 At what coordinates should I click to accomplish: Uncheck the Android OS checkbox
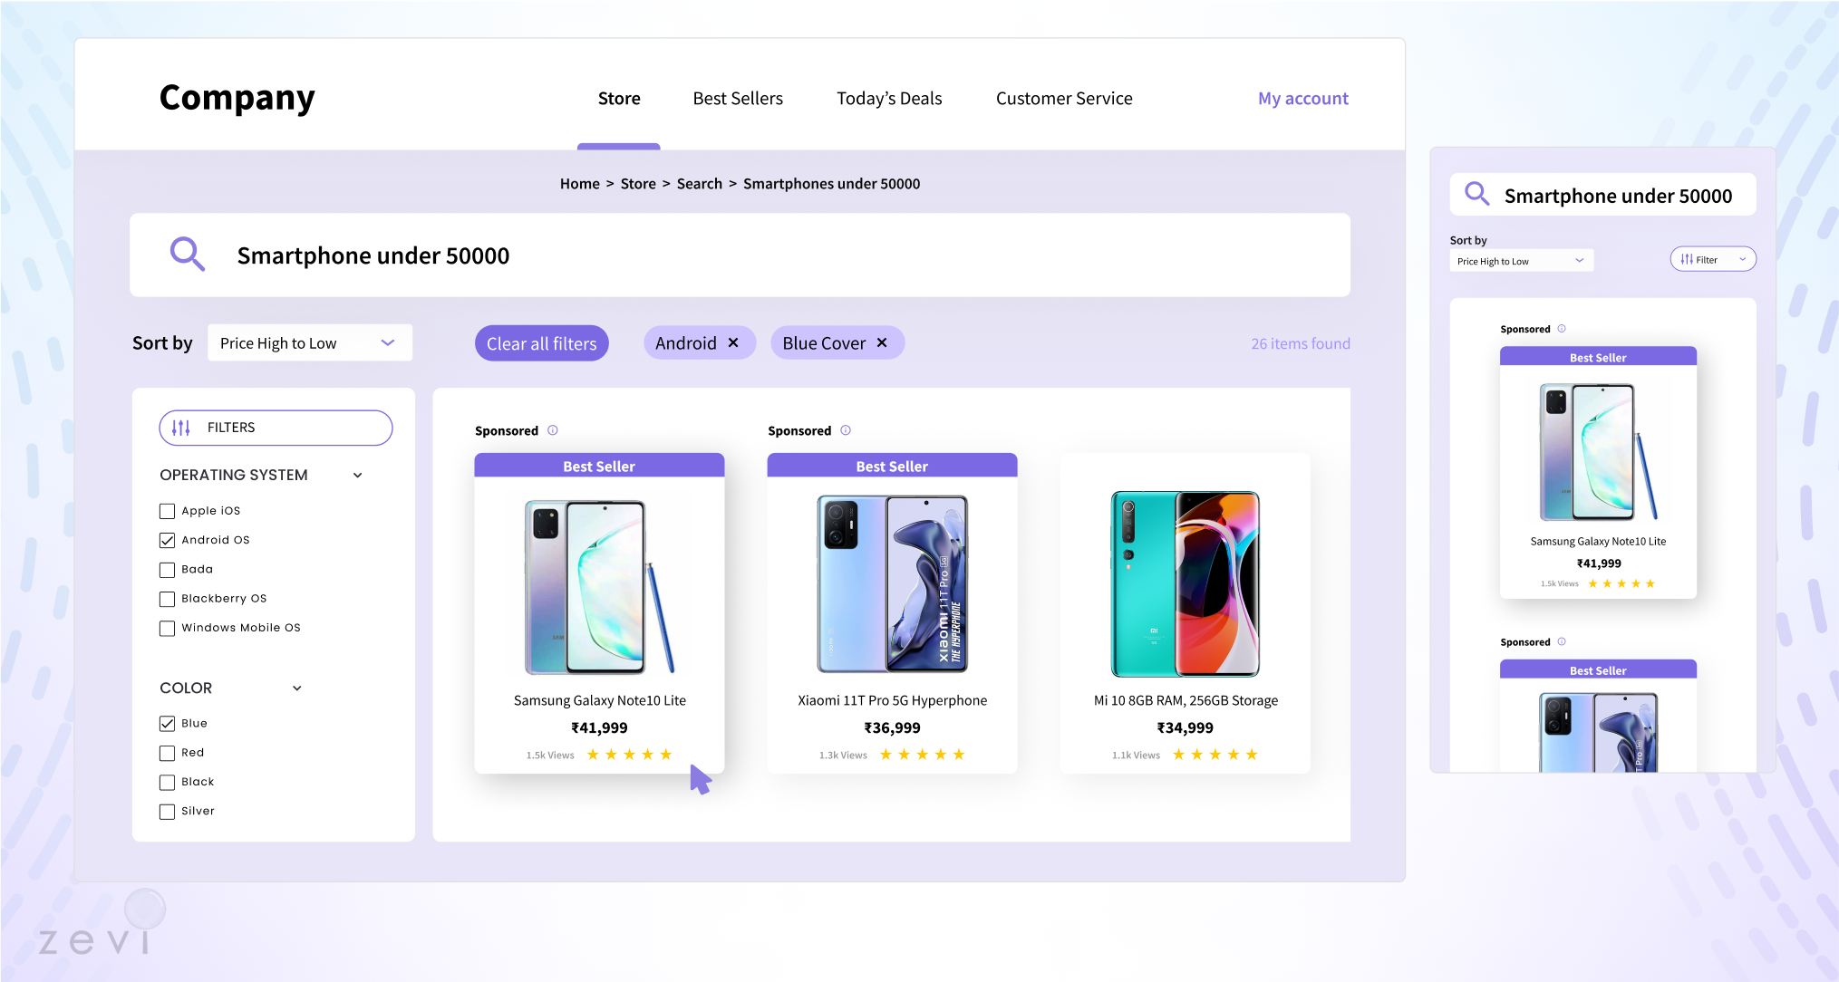pyautogui.click(x=167, y=540)
